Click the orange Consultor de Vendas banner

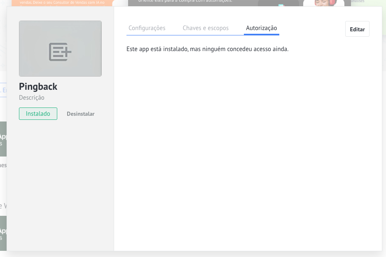(62, 3)
